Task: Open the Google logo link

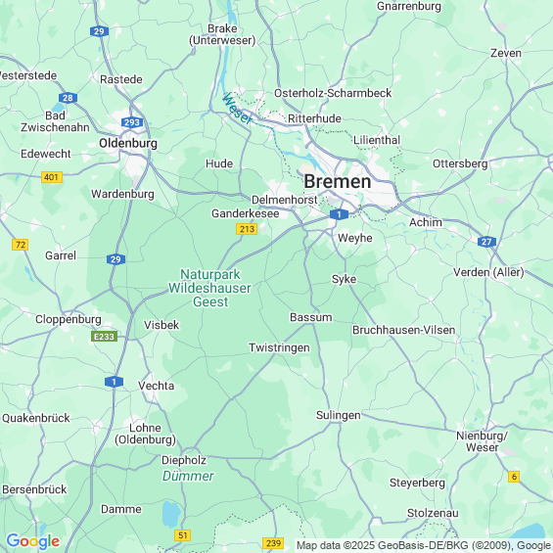Action: 33,541
